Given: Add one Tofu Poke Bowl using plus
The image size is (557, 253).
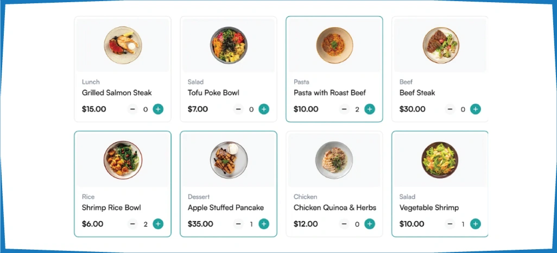Looking at the screenshot, I should [264, 109].
